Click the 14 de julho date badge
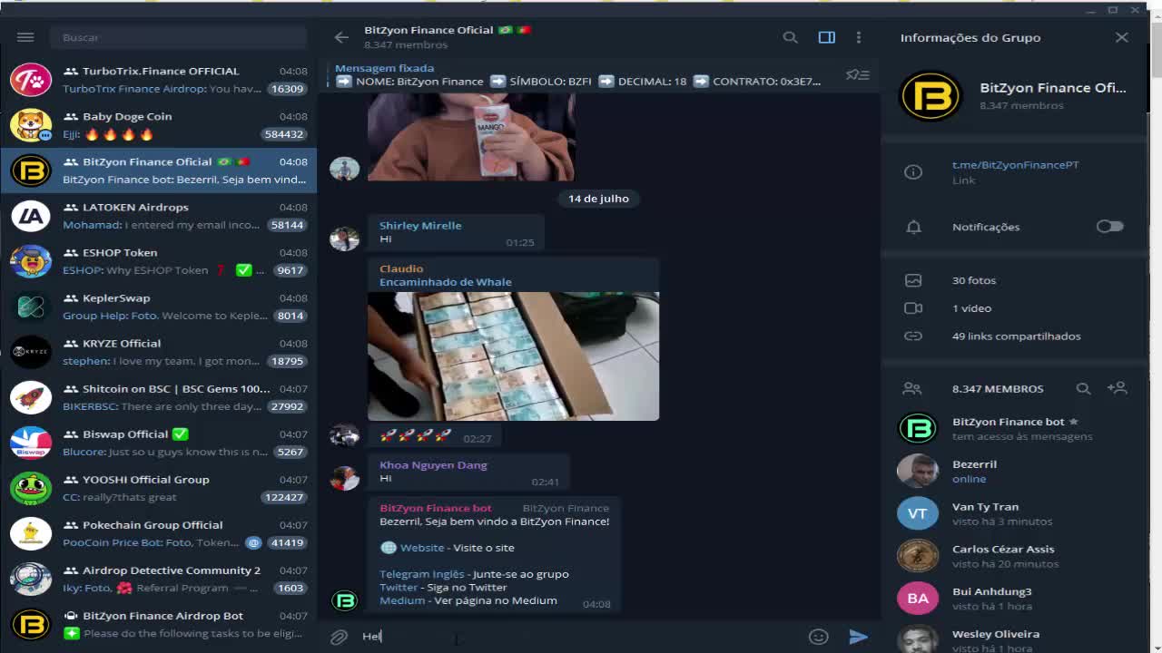The height and width of the screenshot is (653, 1162). click(598, 199)
